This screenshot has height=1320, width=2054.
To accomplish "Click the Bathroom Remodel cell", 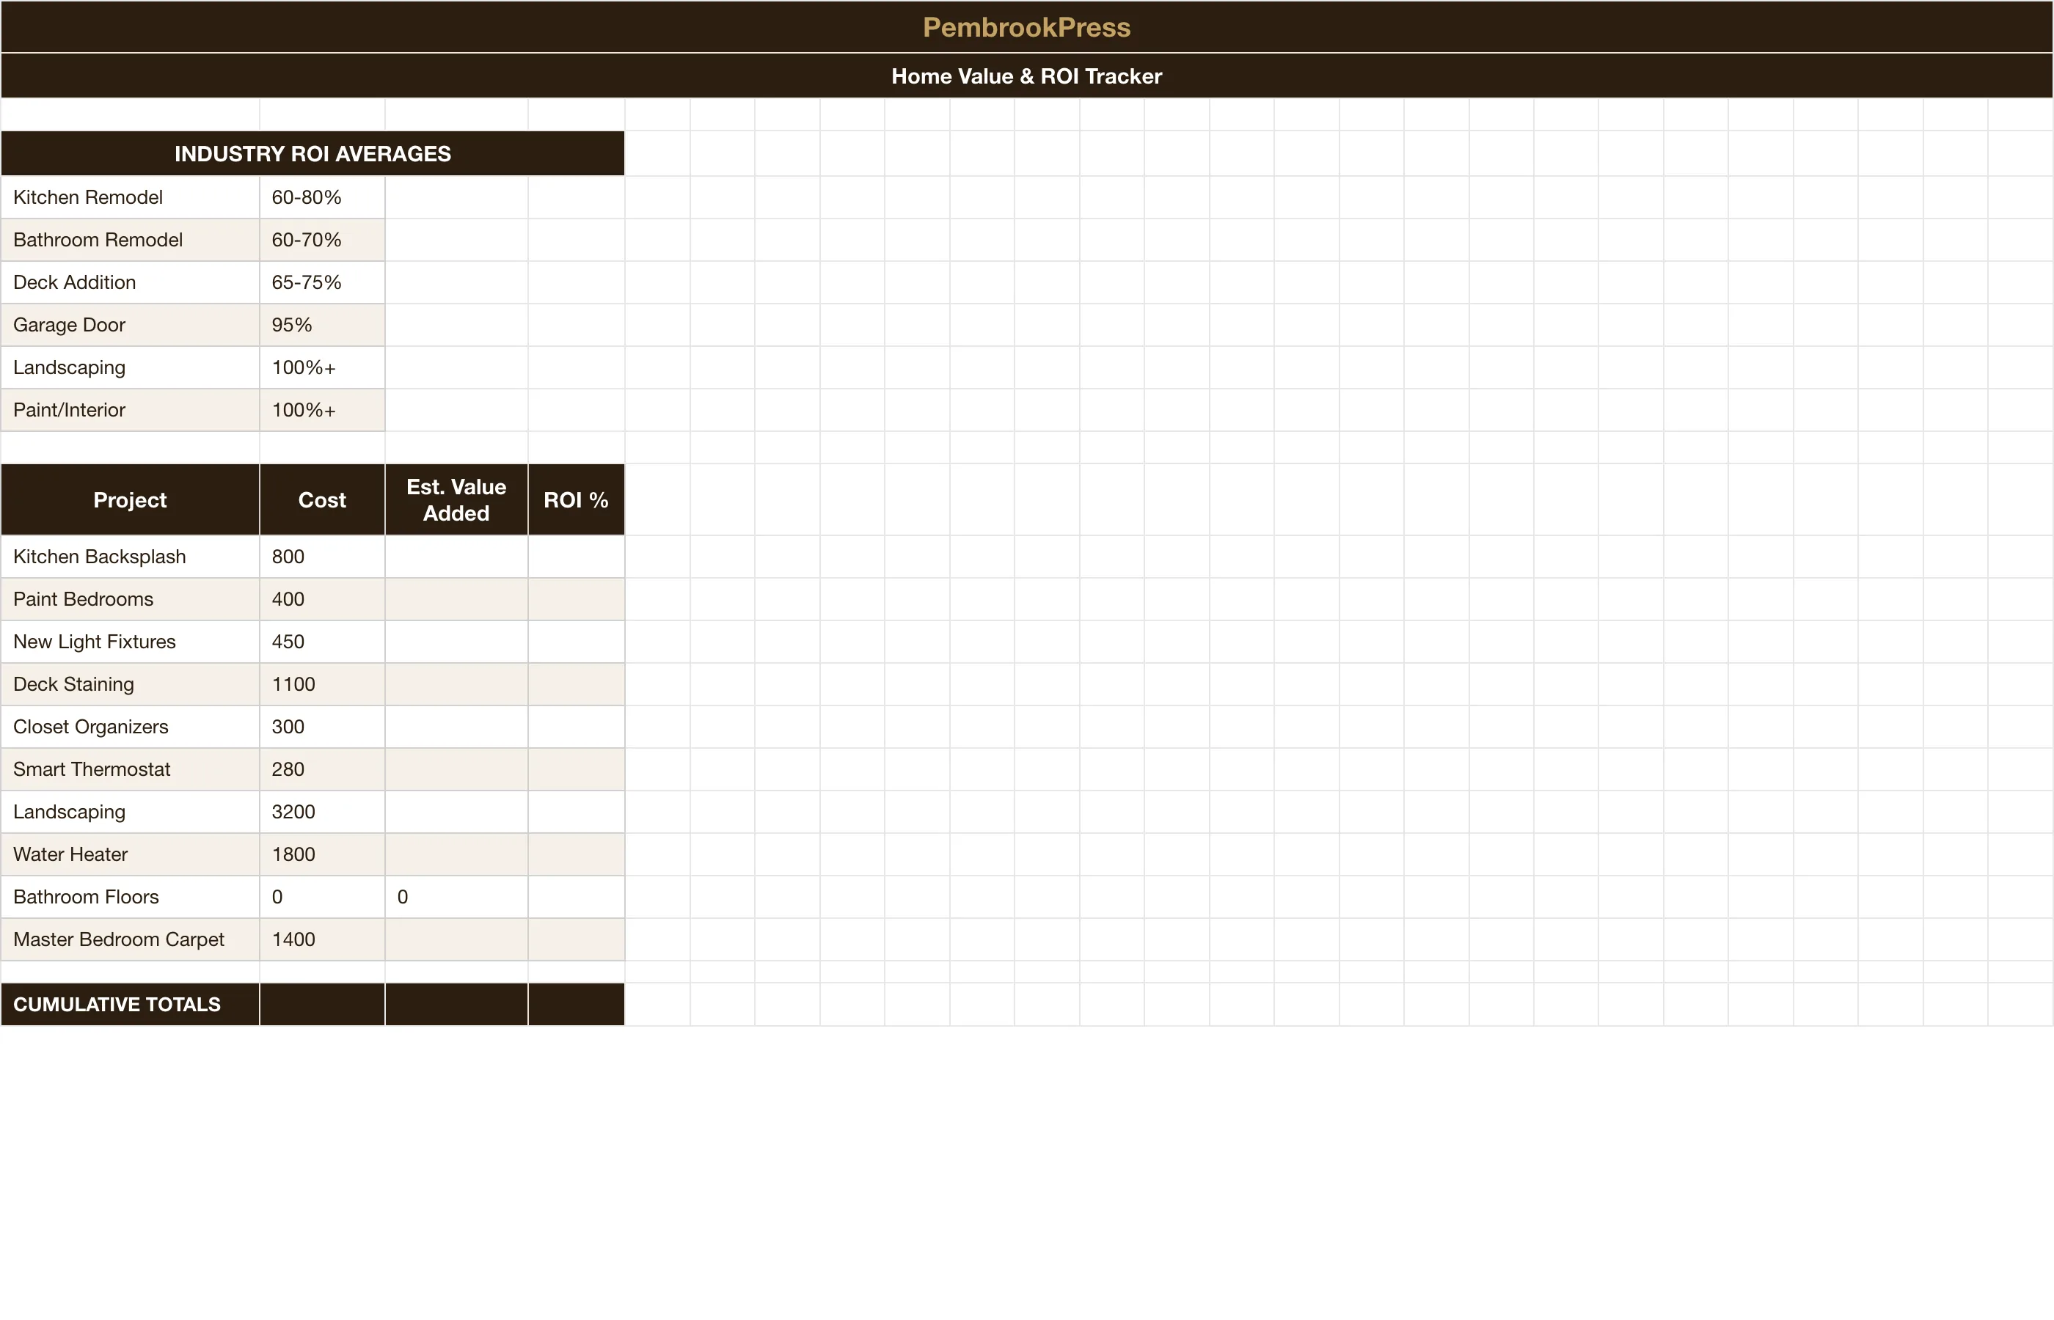I will [x=131, y=240].
